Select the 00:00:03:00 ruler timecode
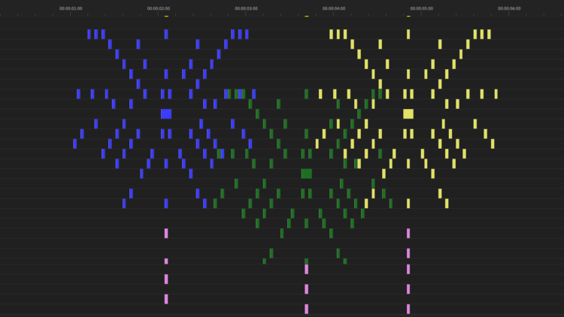Viewport: 564px width, 317px height. (246, 8)
